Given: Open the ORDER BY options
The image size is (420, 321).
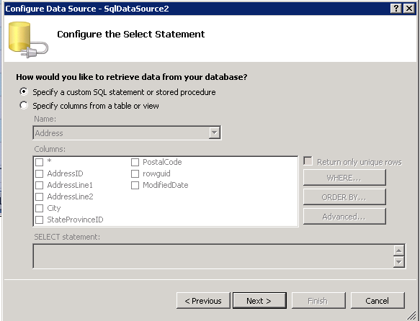Looking at the screenshot, I should (344, 197).
